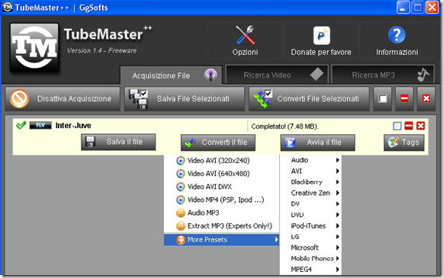Click the toolbar red X button

(x=426, y=99)
